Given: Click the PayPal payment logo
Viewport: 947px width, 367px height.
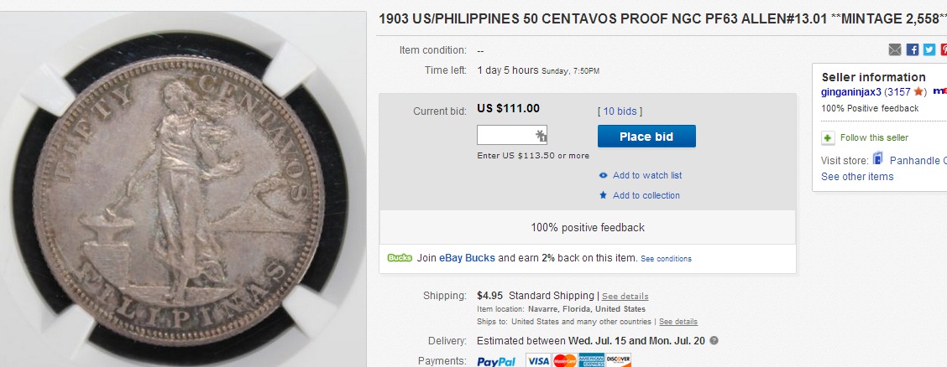Looking at the screenshot, I should (496, 361).
